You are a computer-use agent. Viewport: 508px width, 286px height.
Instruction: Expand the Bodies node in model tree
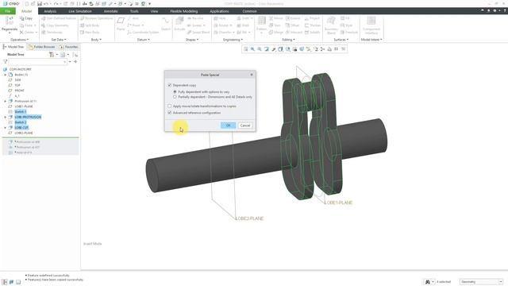[6, 75]
